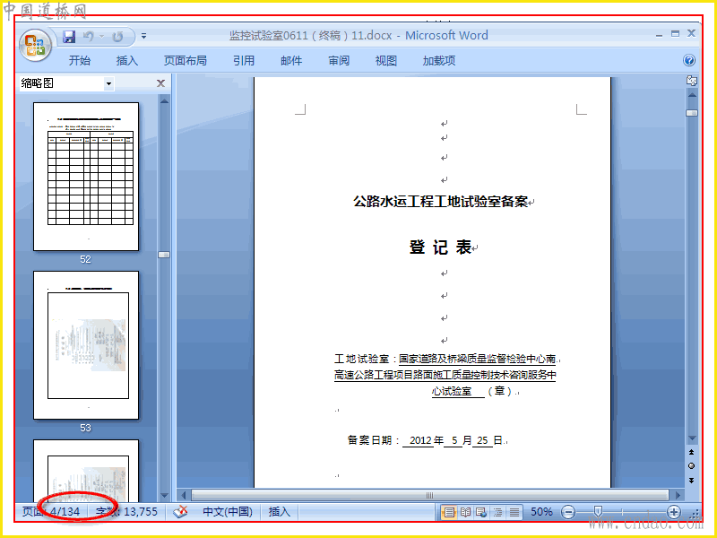Screen dimensions: 717x538
Task: Switch to Draft view
Action: [514, 512]
